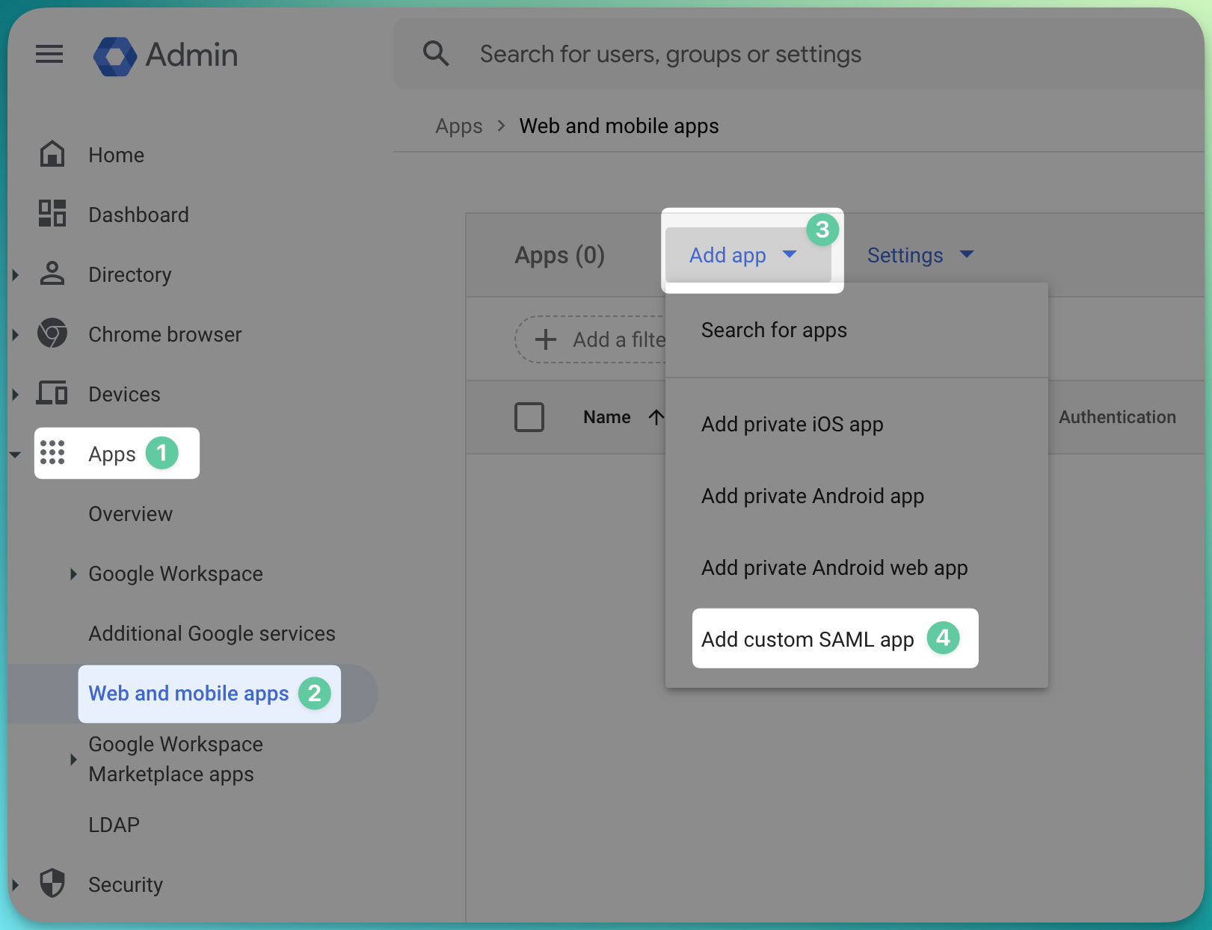Click the Security shield icon
This screenshot has height=930, width=1212.
pyautogui.click(x=52, y=884)
